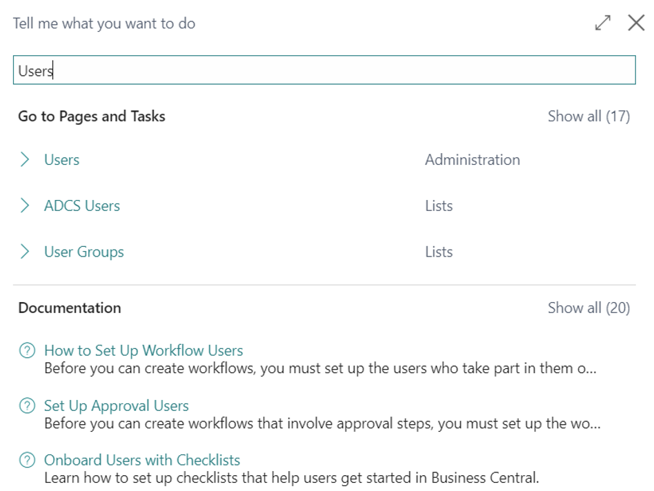654x491 pixels.
Task: Expand the search dialog to full size
Action: (x=603, y=23)
